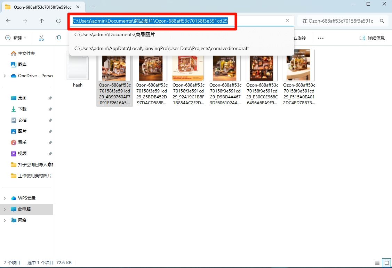
Task: Click the Refresh button
Action: [58, 21]
